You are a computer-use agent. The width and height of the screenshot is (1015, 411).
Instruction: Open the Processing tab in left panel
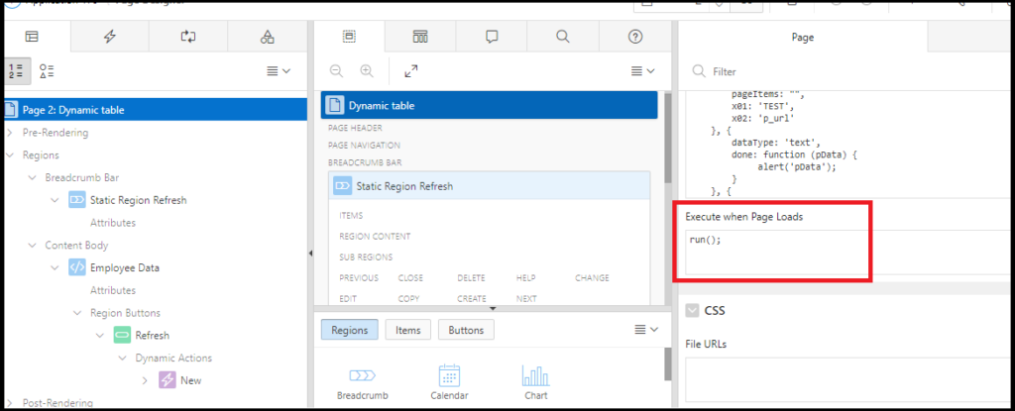188,37
